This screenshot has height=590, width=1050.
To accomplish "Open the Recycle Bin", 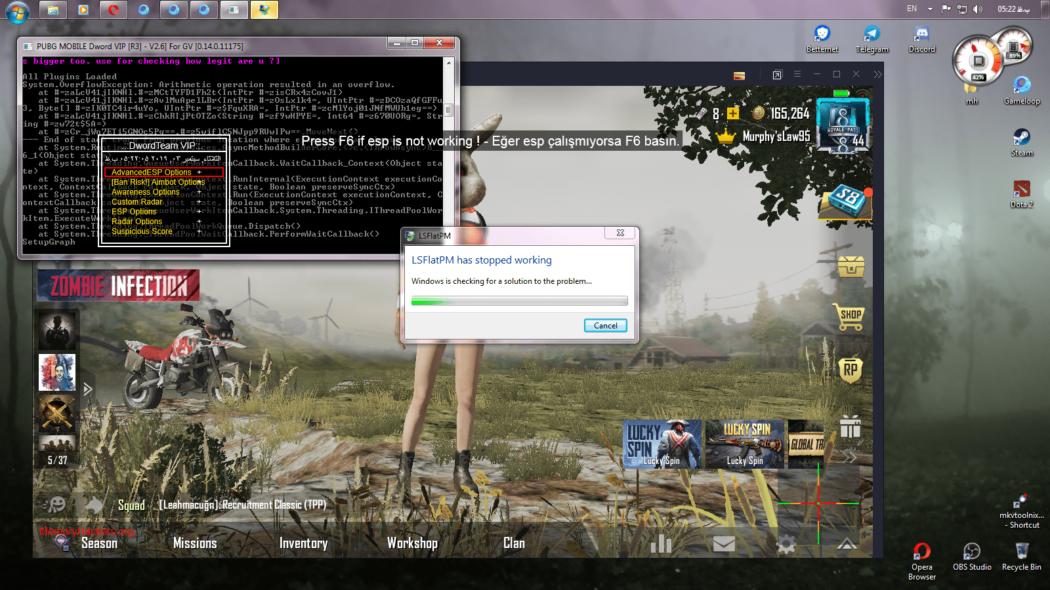I will tap(1022, 557).
